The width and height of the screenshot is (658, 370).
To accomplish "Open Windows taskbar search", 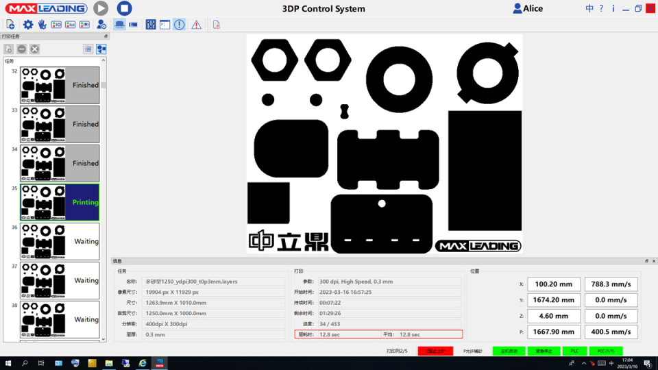I will pyautogui.click(x=25, y=363).
